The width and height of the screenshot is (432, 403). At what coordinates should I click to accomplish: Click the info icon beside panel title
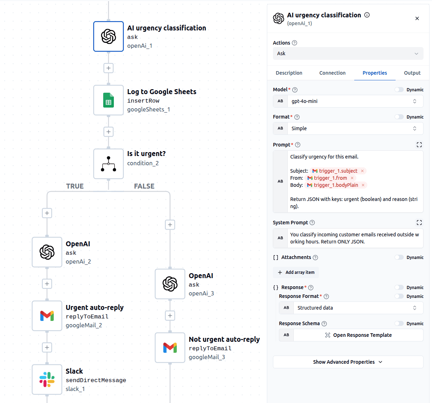(x=367, y=15)
